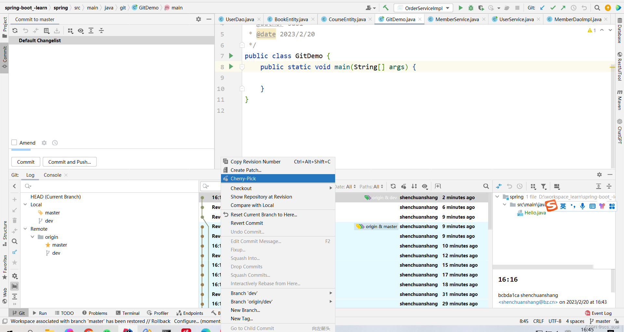This screenshot has width=624, height=332.
Task: Choose Reset Current Branch to Here...
Action: pyautogui.click(x=278, y=214)
